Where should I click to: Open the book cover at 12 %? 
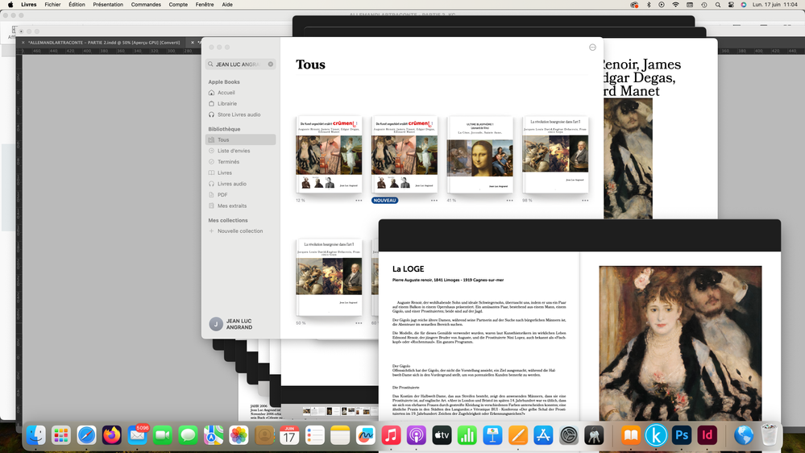[329, 154]
